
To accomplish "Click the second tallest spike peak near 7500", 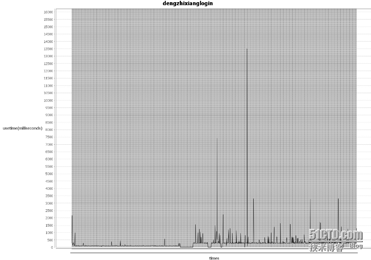I will point(217,139).
